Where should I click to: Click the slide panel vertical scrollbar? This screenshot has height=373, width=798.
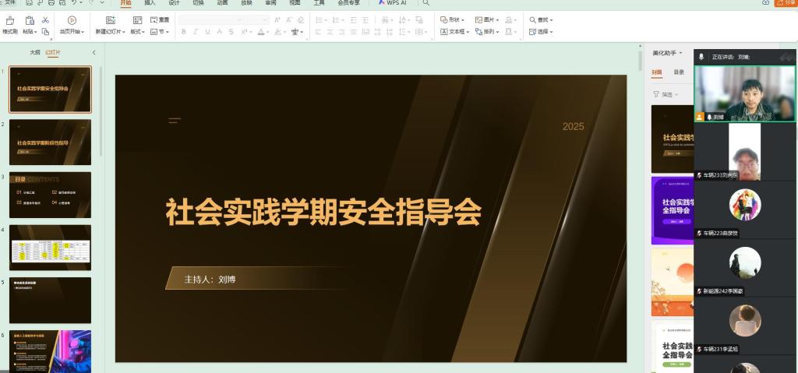point(101,112)
